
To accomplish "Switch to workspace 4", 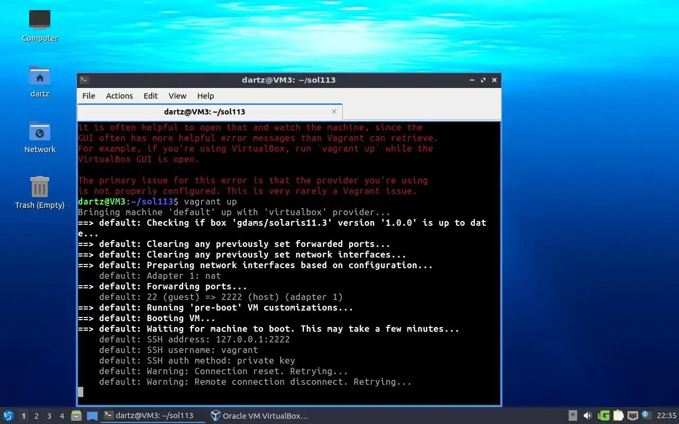I will (x=62, y=416).
